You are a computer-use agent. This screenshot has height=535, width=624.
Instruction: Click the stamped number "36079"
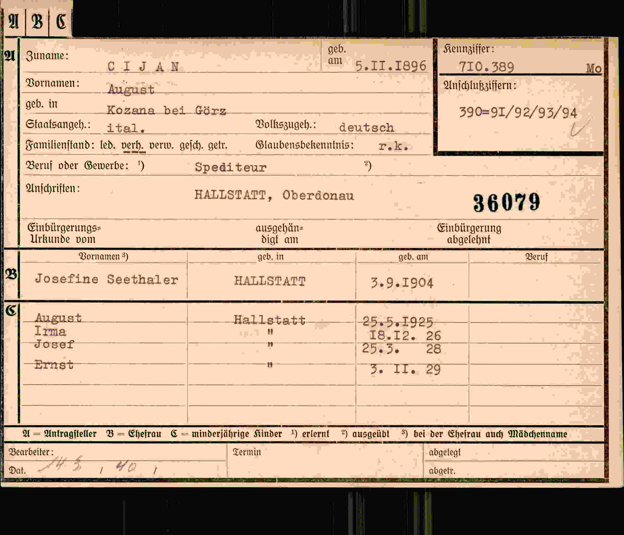[x=507, y=202]
